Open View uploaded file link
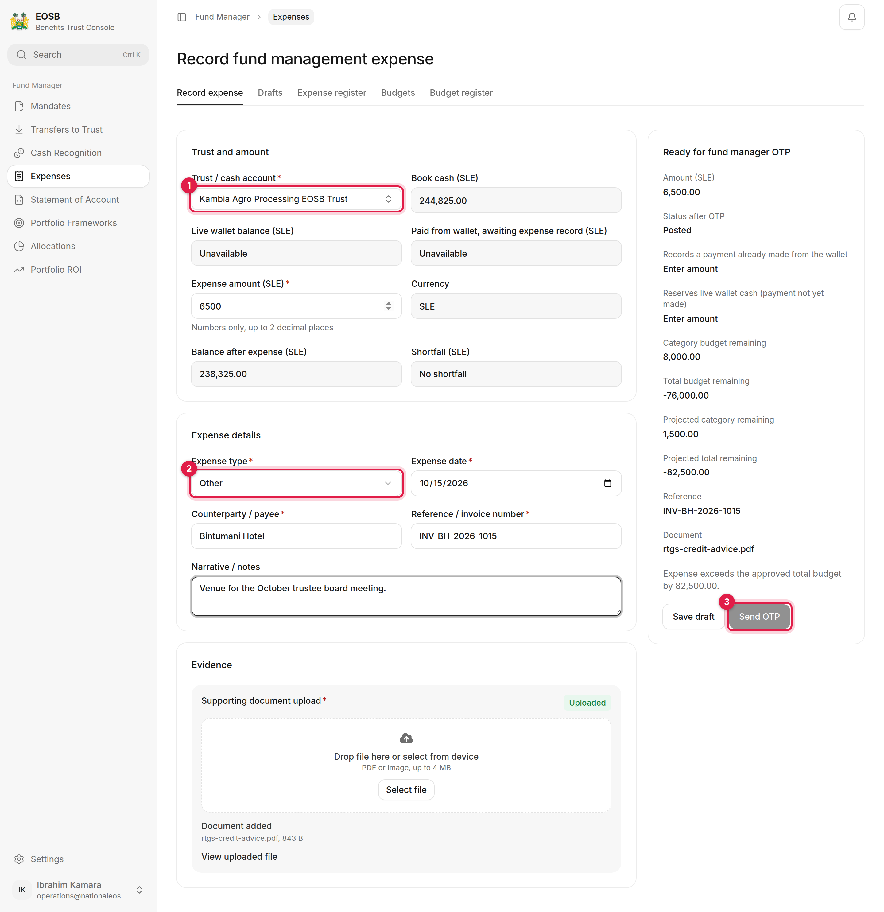Image resolution: width=884 pixels, height=912 pixels. [239, 857]
